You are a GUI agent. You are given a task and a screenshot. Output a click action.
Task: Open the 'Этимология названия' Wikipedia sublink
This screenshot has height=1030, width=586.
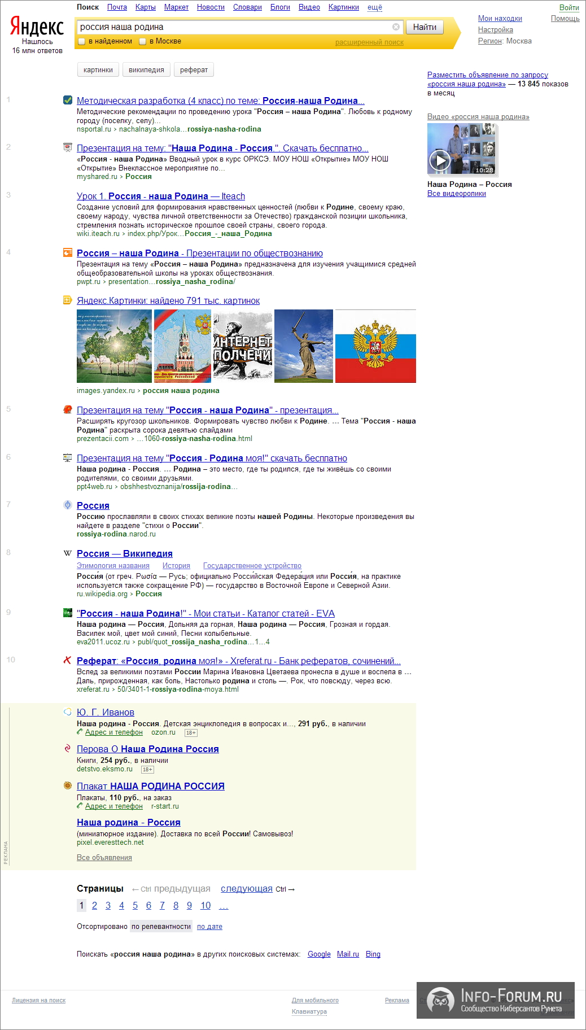click(x=113, y=566)
